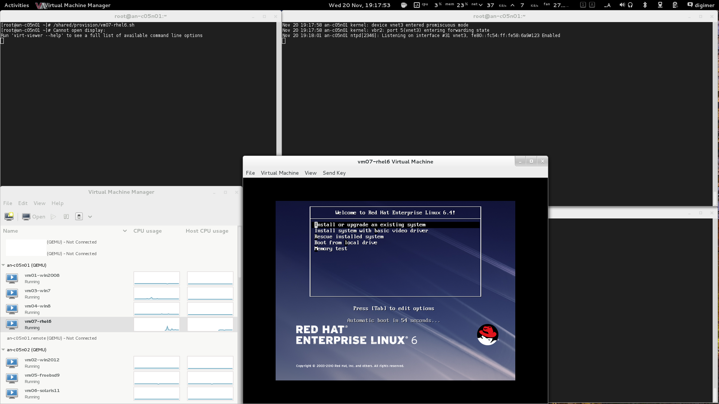719x404 pixels.
Task: Select vm05-freebsd9 monitor icon
Action: tap(12, 378)
